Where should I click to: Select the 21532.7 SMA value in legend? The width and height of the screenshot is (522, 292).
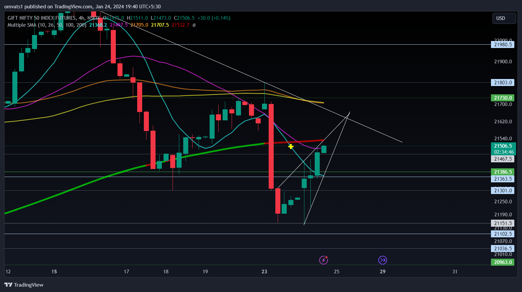[x=181, y=25]
